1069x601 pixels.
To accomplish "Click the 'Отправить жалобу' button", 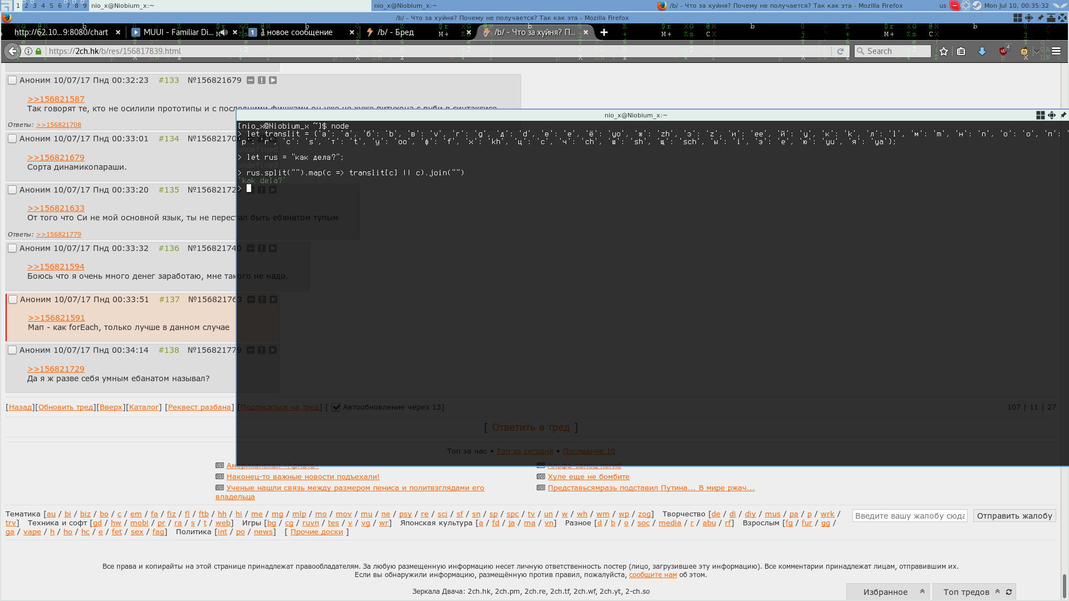I will pos(1014,516).
